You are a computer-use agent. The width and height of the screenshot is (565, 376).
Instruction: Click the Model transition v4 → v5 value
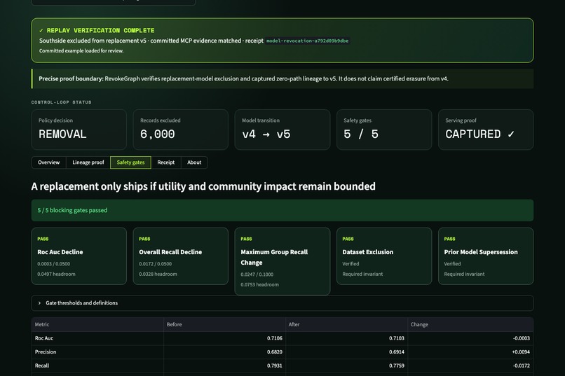[x=266, y=134]
